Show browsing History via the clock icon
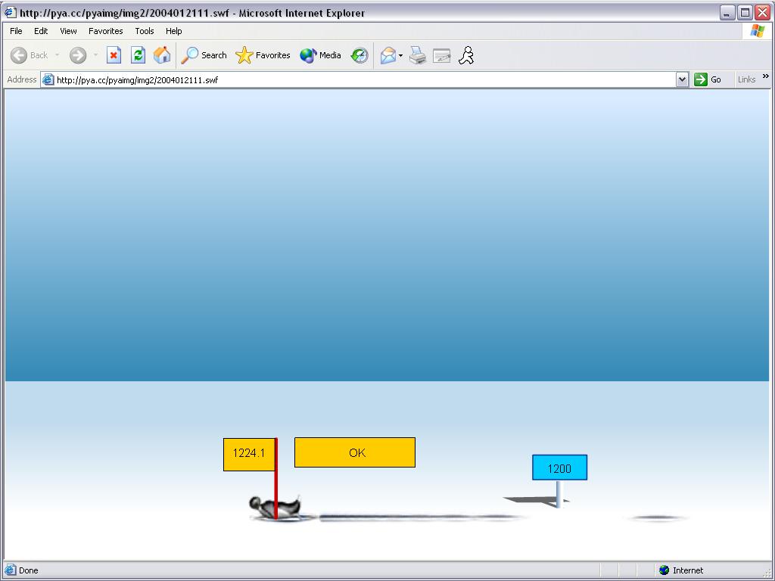Image resolution: width=775 pixels, height=581 pixels. pos(359,55)
